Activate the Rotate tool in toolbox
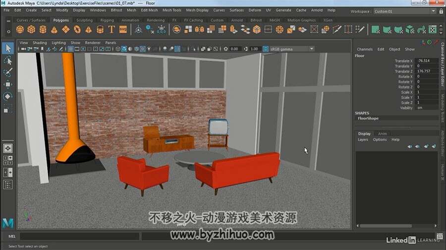Image resolution: width=446 pixels, height=250 pixels. point(7,96)
